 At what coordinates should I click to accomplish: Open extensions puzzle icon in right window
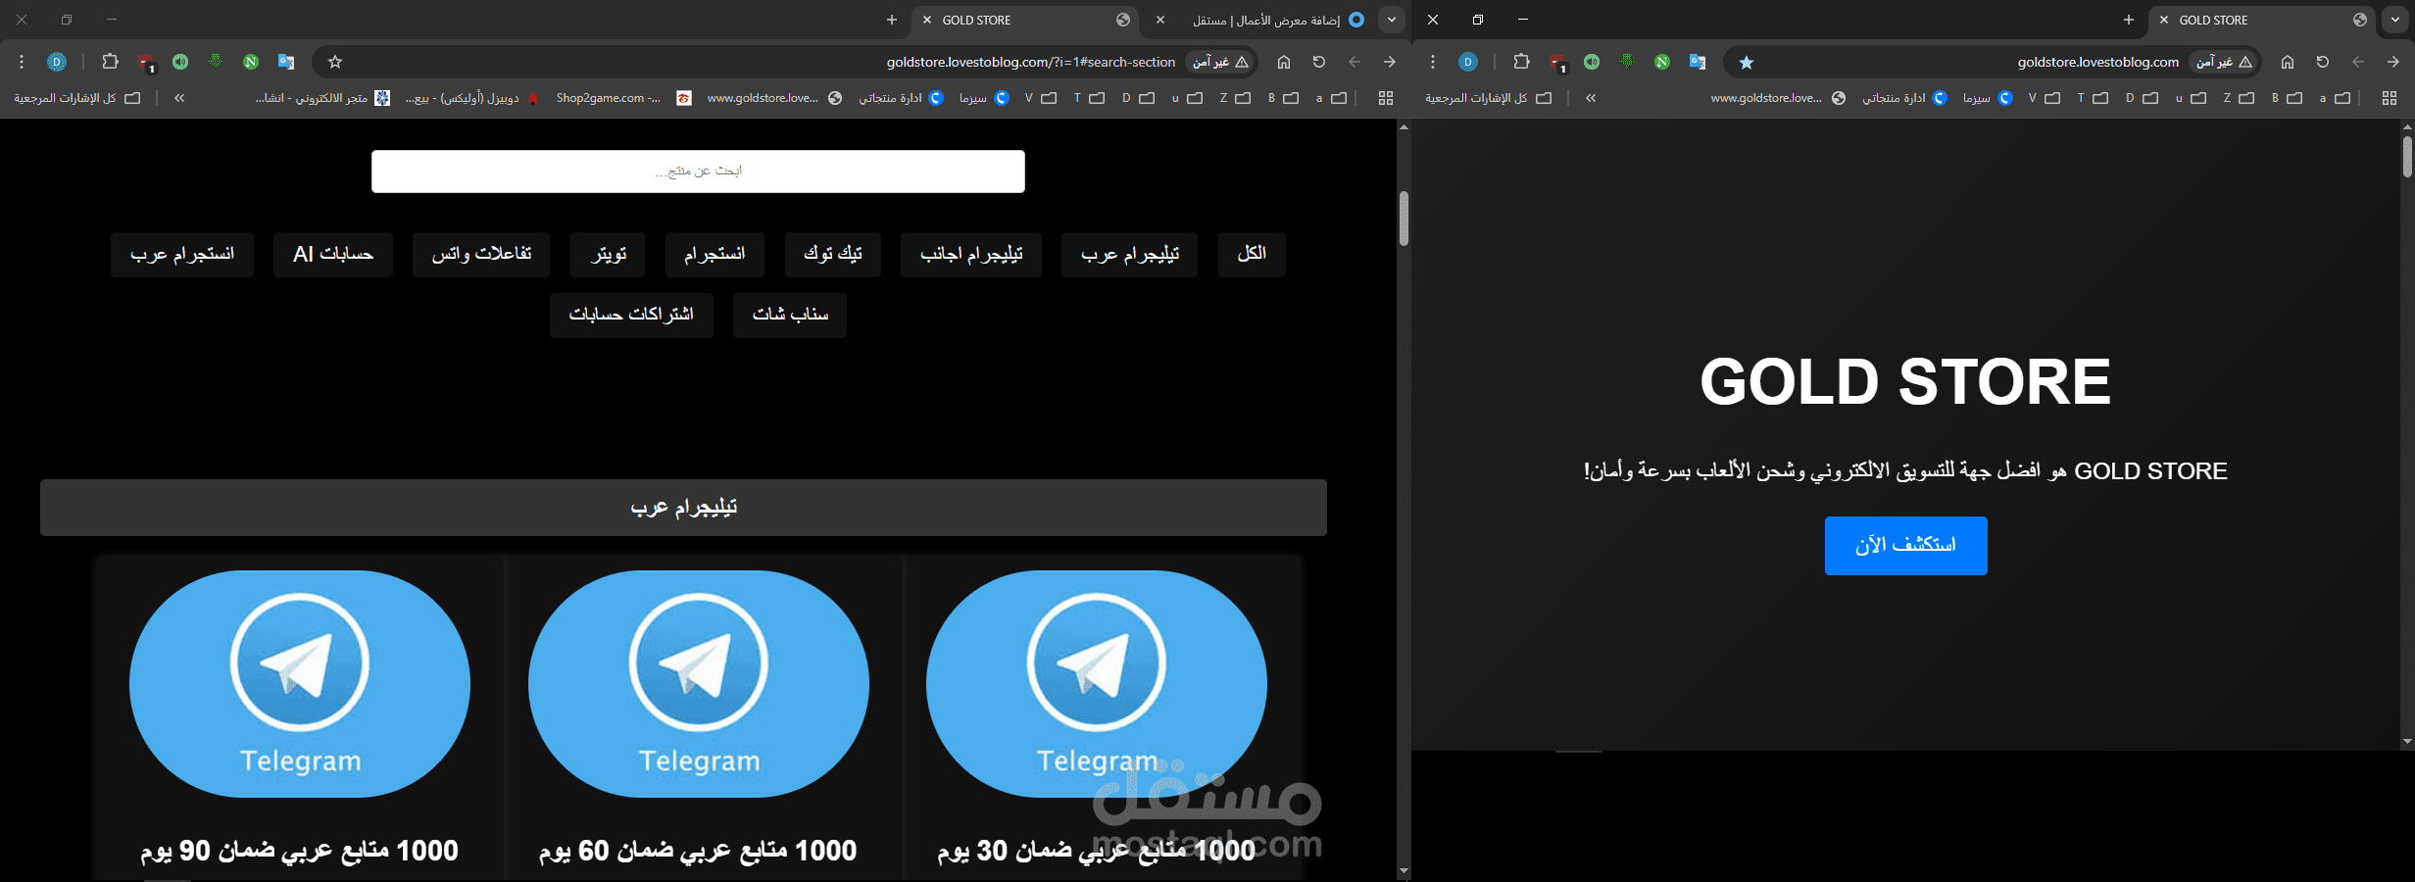1521,62
